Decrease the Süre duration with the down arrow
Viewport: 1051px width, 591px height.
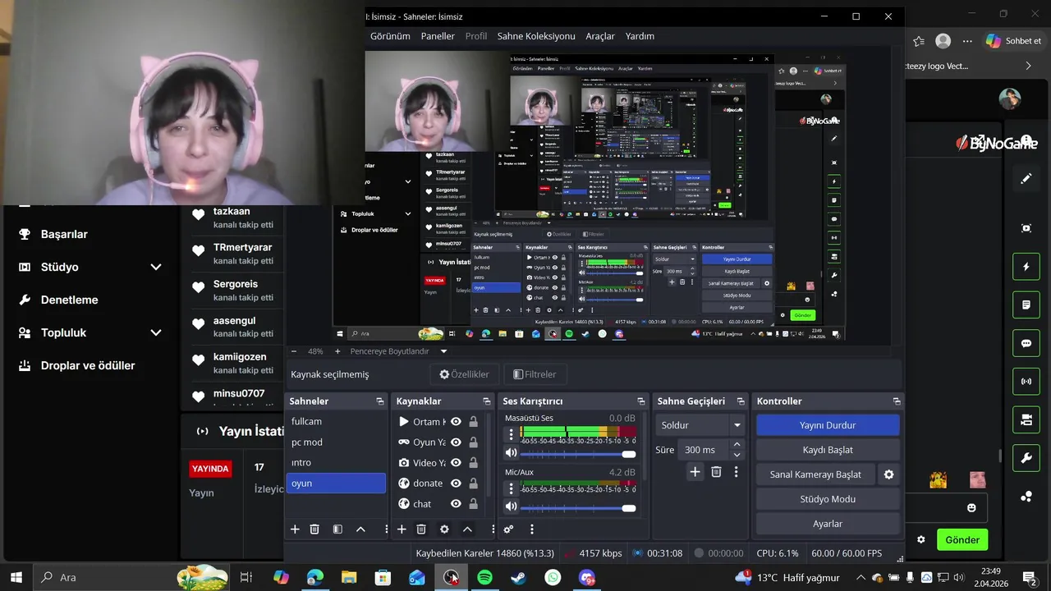pyautogui.click(x=737, y=455)
